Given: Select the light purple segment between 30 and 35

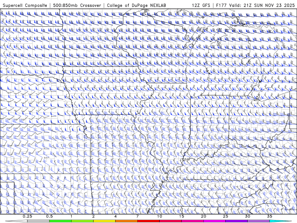Looking at the screenshot, I should [x=258, y=221].
